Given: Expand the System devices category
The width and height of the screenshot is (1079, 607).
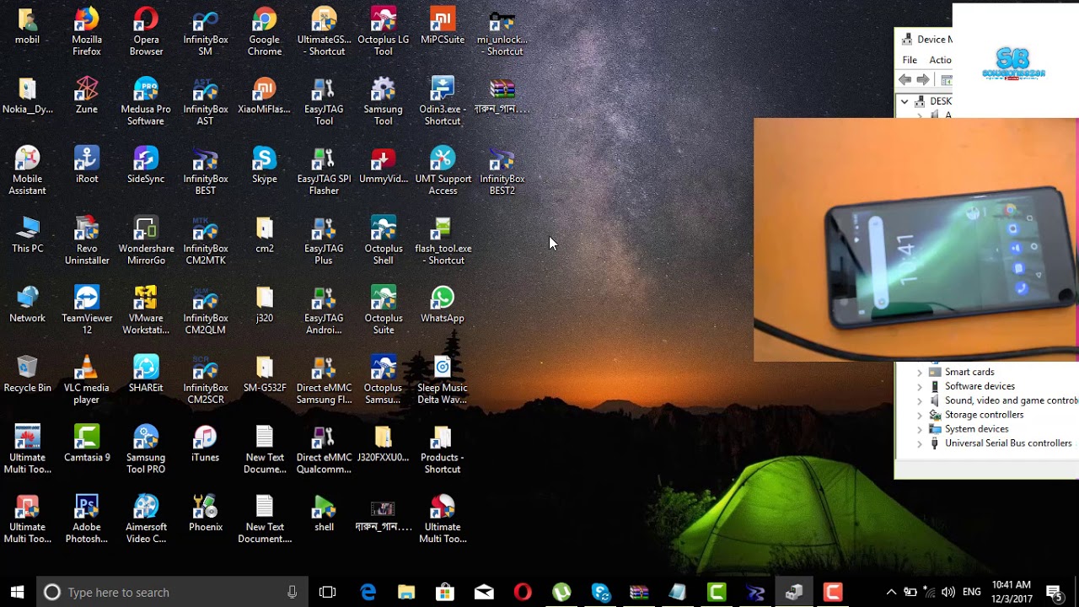Looking at the screenshot, I should (920, 429).
